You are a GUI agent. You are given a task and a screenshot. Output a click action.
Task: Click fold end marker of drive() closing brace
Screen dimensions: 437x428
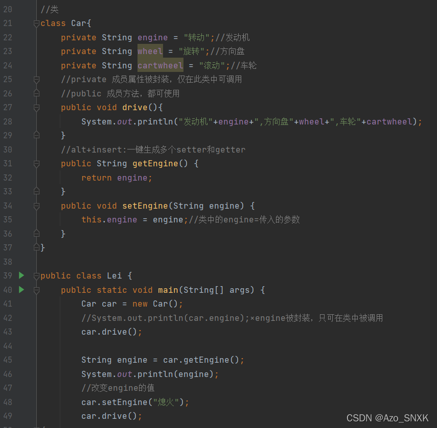coord(36,135)
